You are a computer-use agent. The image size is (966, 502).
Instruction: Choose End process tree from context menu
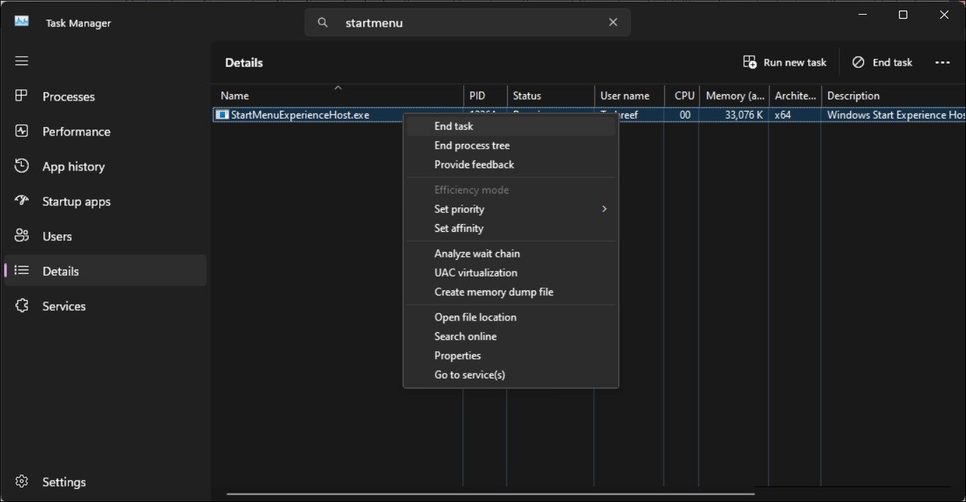tap(471, 145)
